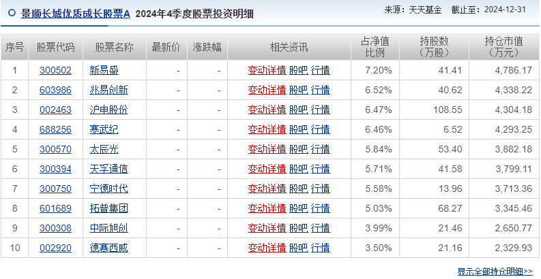Image resolution: width=541 pixels, height=279 pixels.
Task: Open 行情 for 寒武纪
Action: [x=321, y=129]
